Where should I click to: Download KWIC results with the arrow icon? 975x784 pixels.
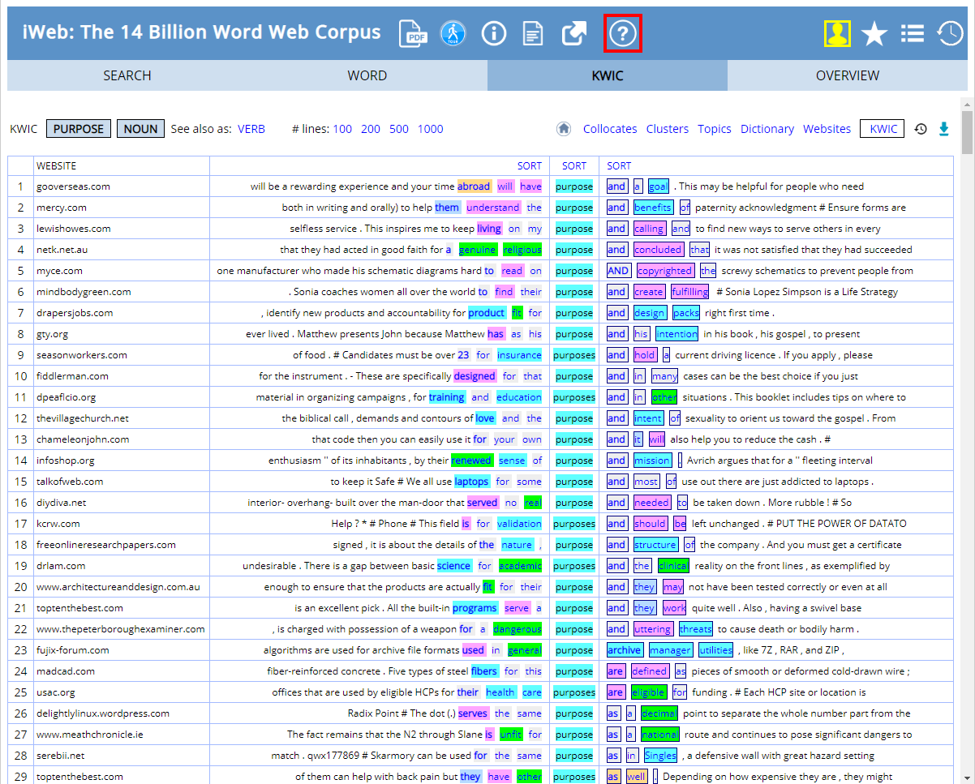pyautogui.click(x=943, y=129)
